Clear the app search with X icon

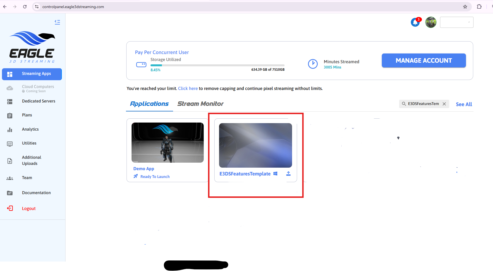[444, 104]
